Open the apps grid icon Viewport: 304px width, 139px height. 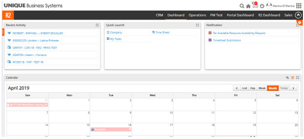[299, 6]
